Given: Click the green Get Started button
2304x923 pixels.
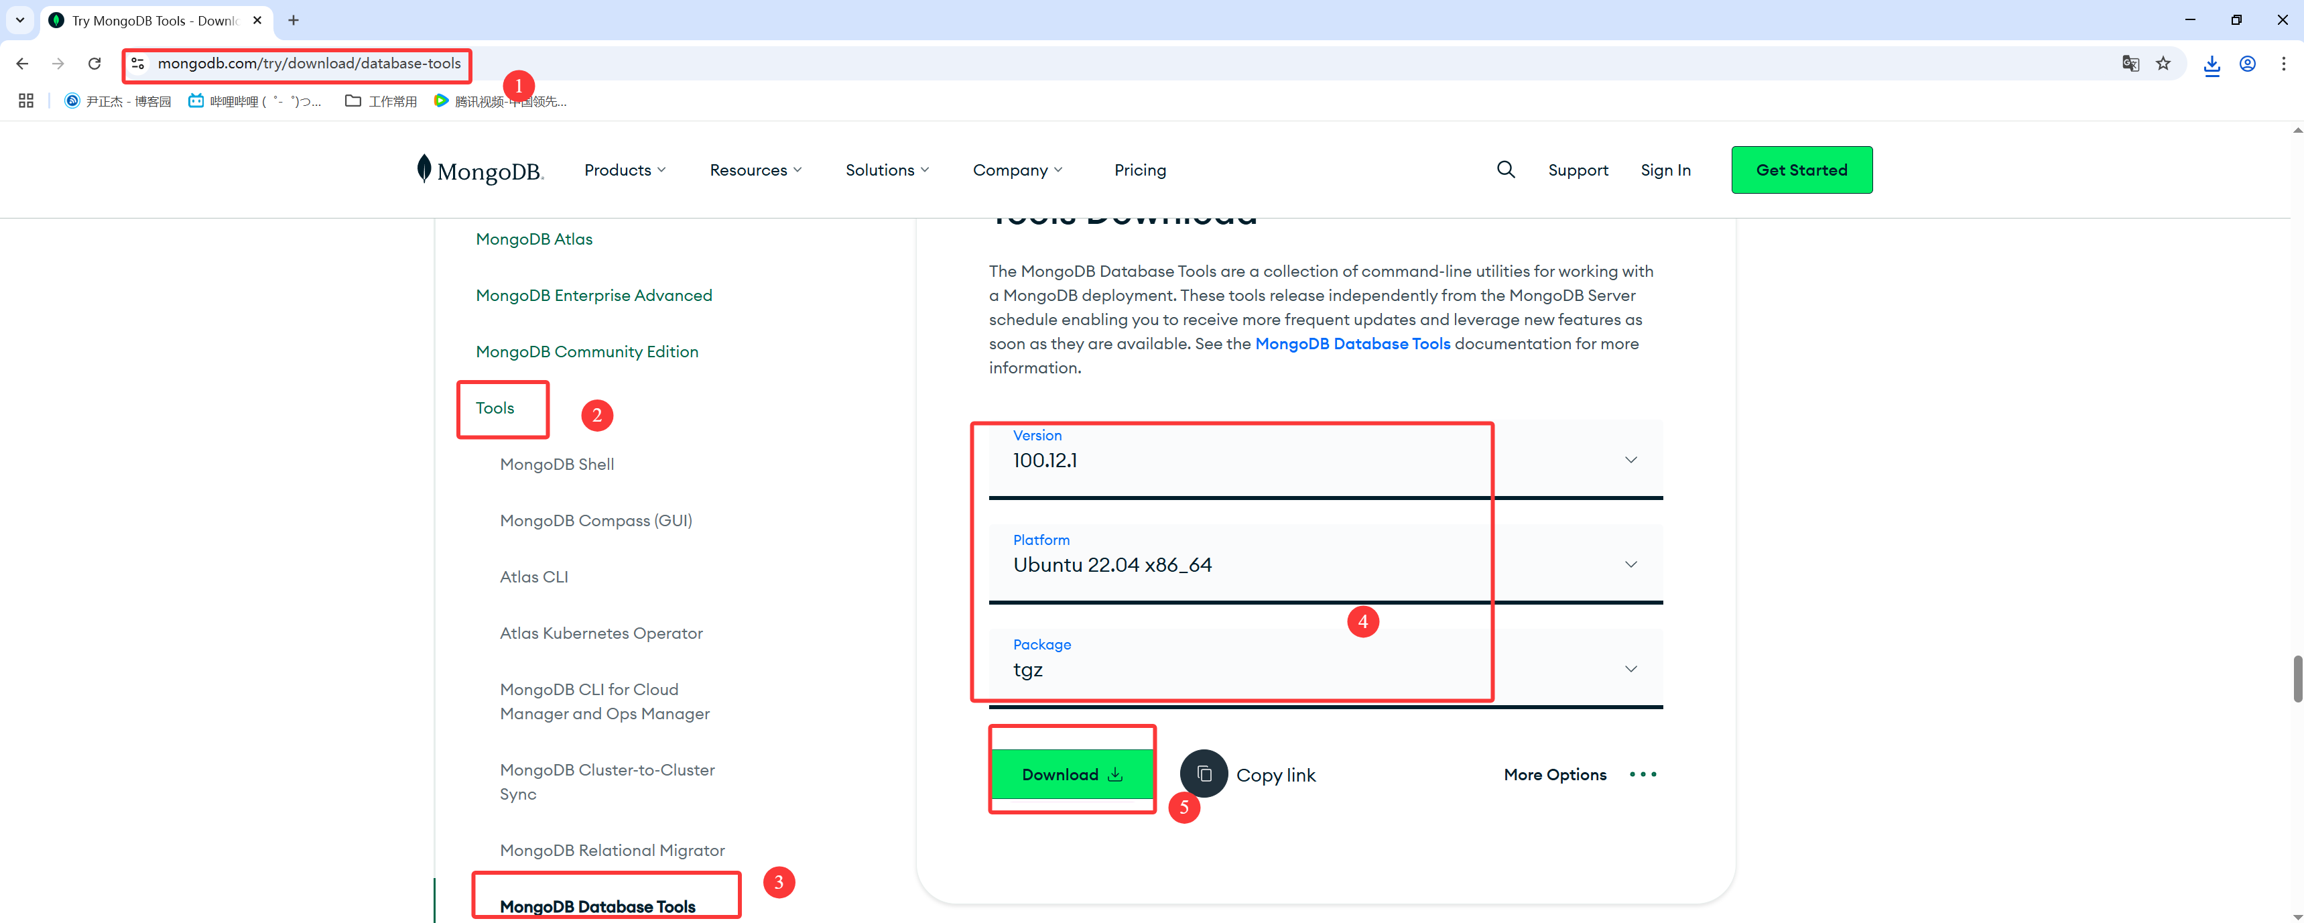Looking at the screenshot, I should [1801, 169].
